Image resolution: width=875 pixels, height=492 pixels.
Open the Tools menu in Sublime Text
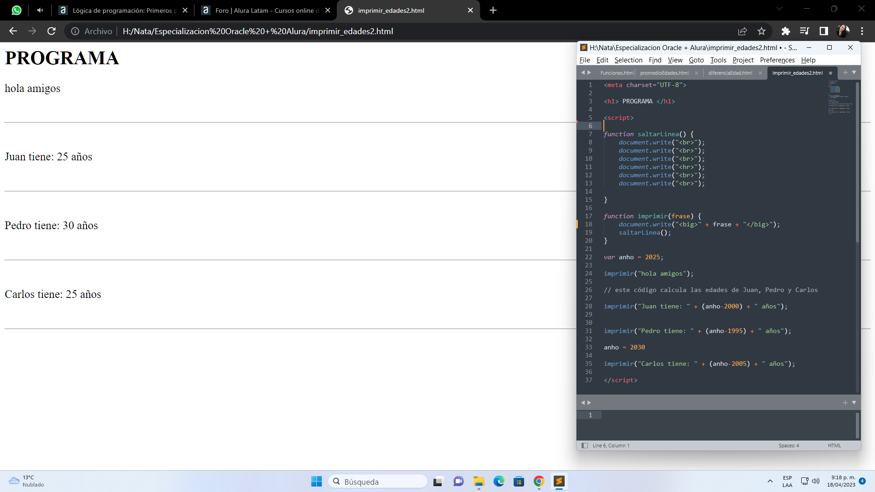coord(718,60)
